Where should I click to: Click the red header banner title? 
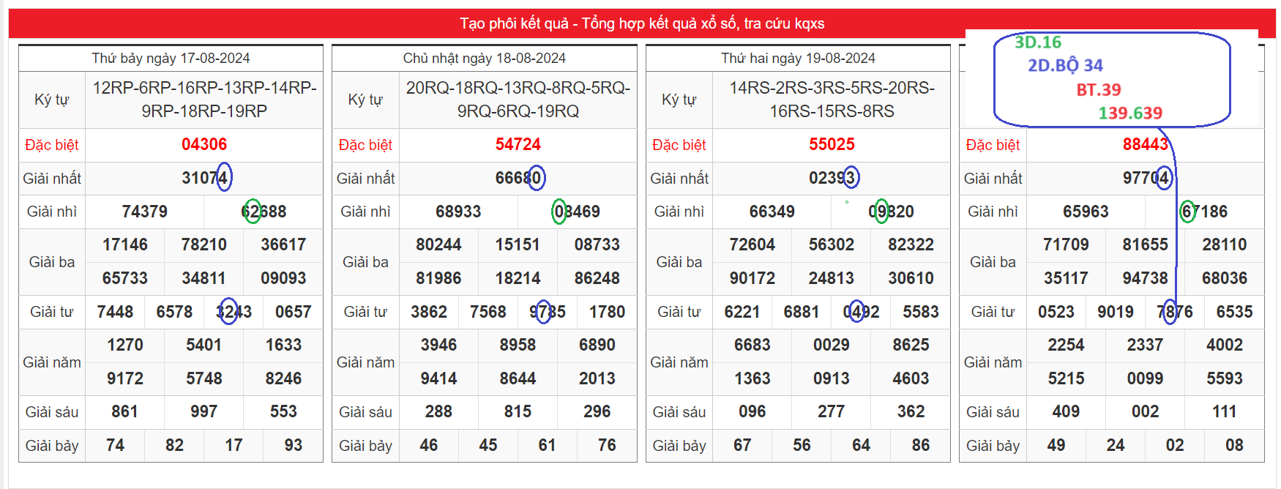pyautogui.click(x=641, y=23)
